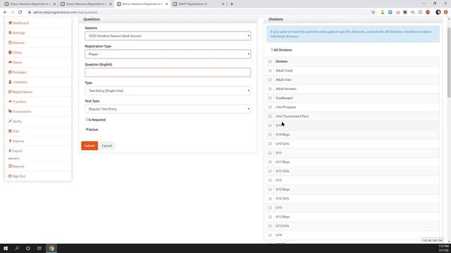Check the Goalkeeper division
Screen dimensions: 451x253
click(x=270, y=98)
